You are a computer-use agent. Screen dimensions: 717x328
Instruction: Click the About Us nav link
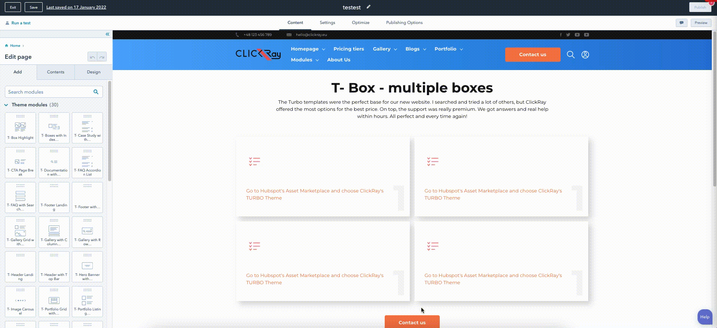tap(339, 60)
